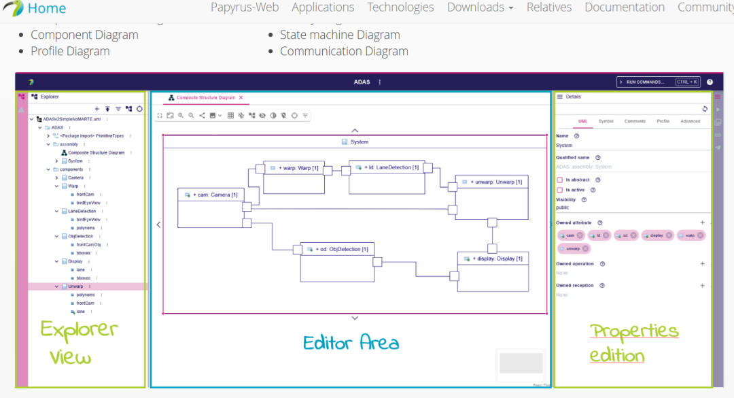Collapse the ADASv2SimpleNoMARTE.uml tree node
Screen dimensions: 734x398
click(32, 119)
